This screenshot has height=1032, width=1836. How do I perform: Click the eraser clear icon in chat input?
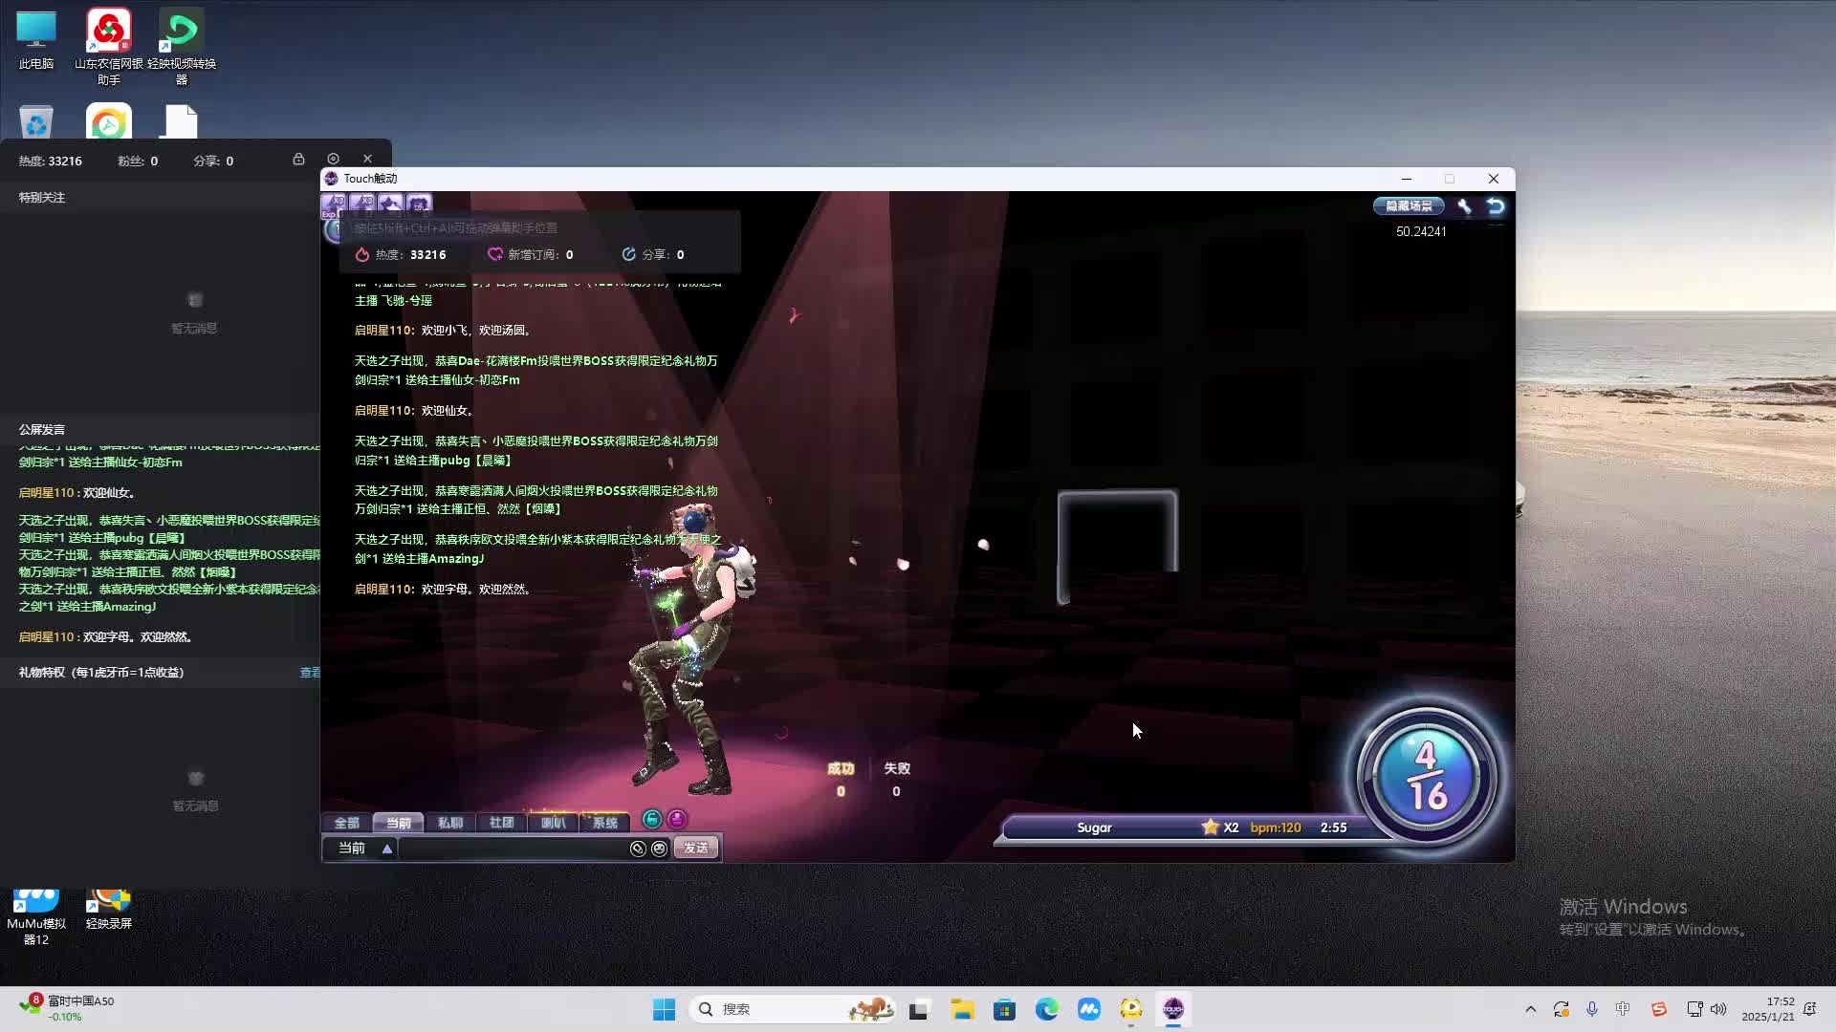(638, 849)
